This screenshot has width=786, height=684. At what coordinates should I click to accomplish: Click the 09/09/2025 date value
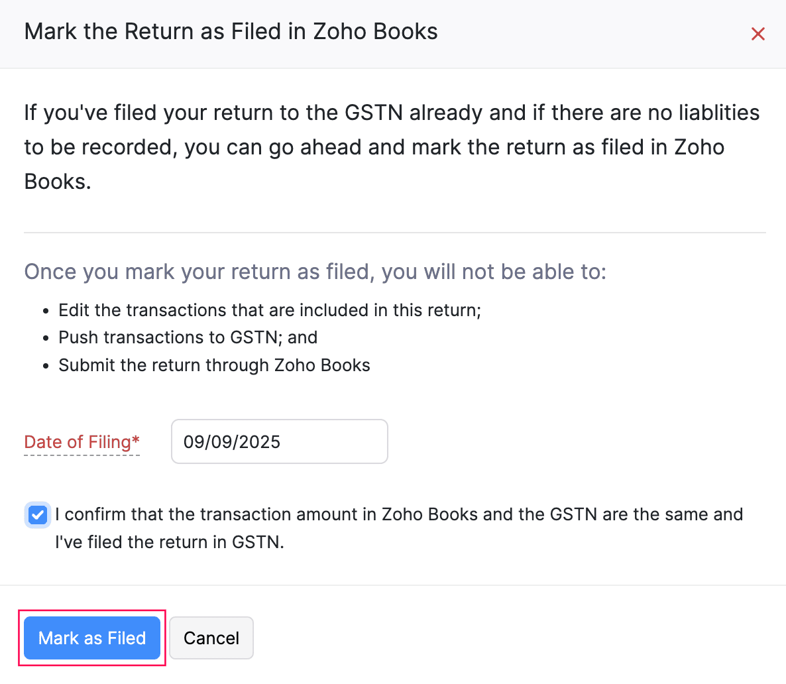(x=232, y=442)
